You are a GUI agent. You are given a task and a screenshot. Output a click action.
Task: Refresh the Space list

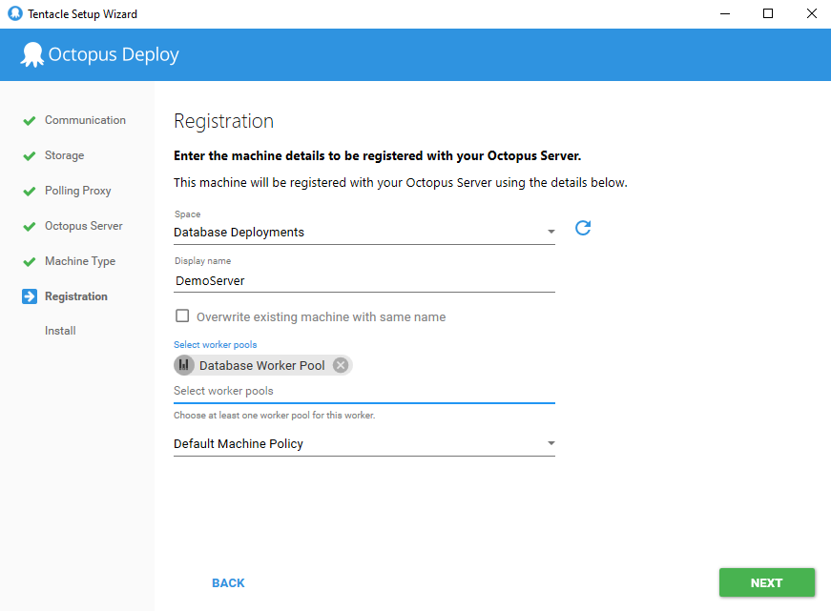click(583, 229)
